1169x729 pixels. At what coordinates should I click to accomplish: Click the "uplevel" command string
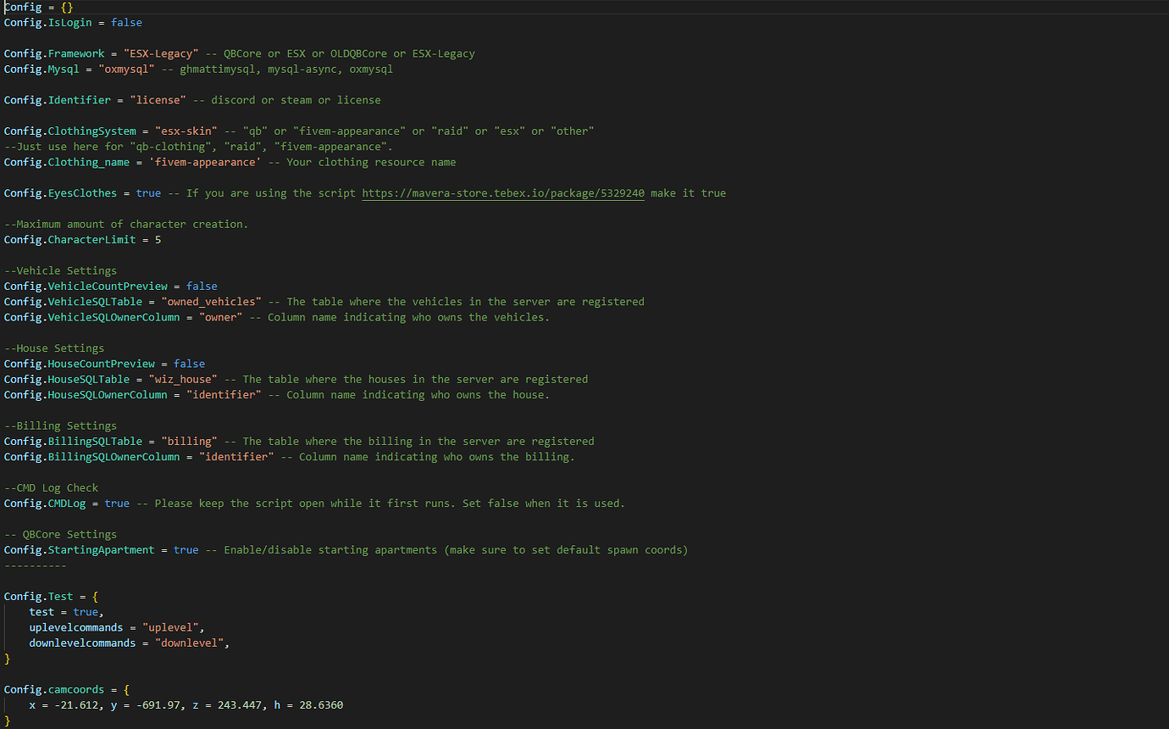[x=173, y=627]
